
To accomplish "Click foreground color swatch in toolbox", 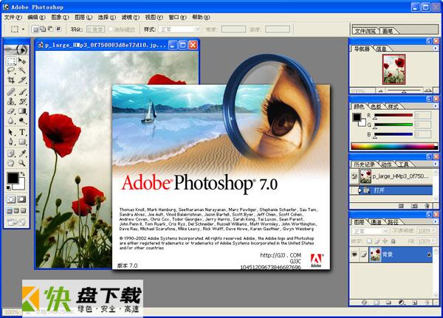I will pyautogui.click(x=13, y=179).
